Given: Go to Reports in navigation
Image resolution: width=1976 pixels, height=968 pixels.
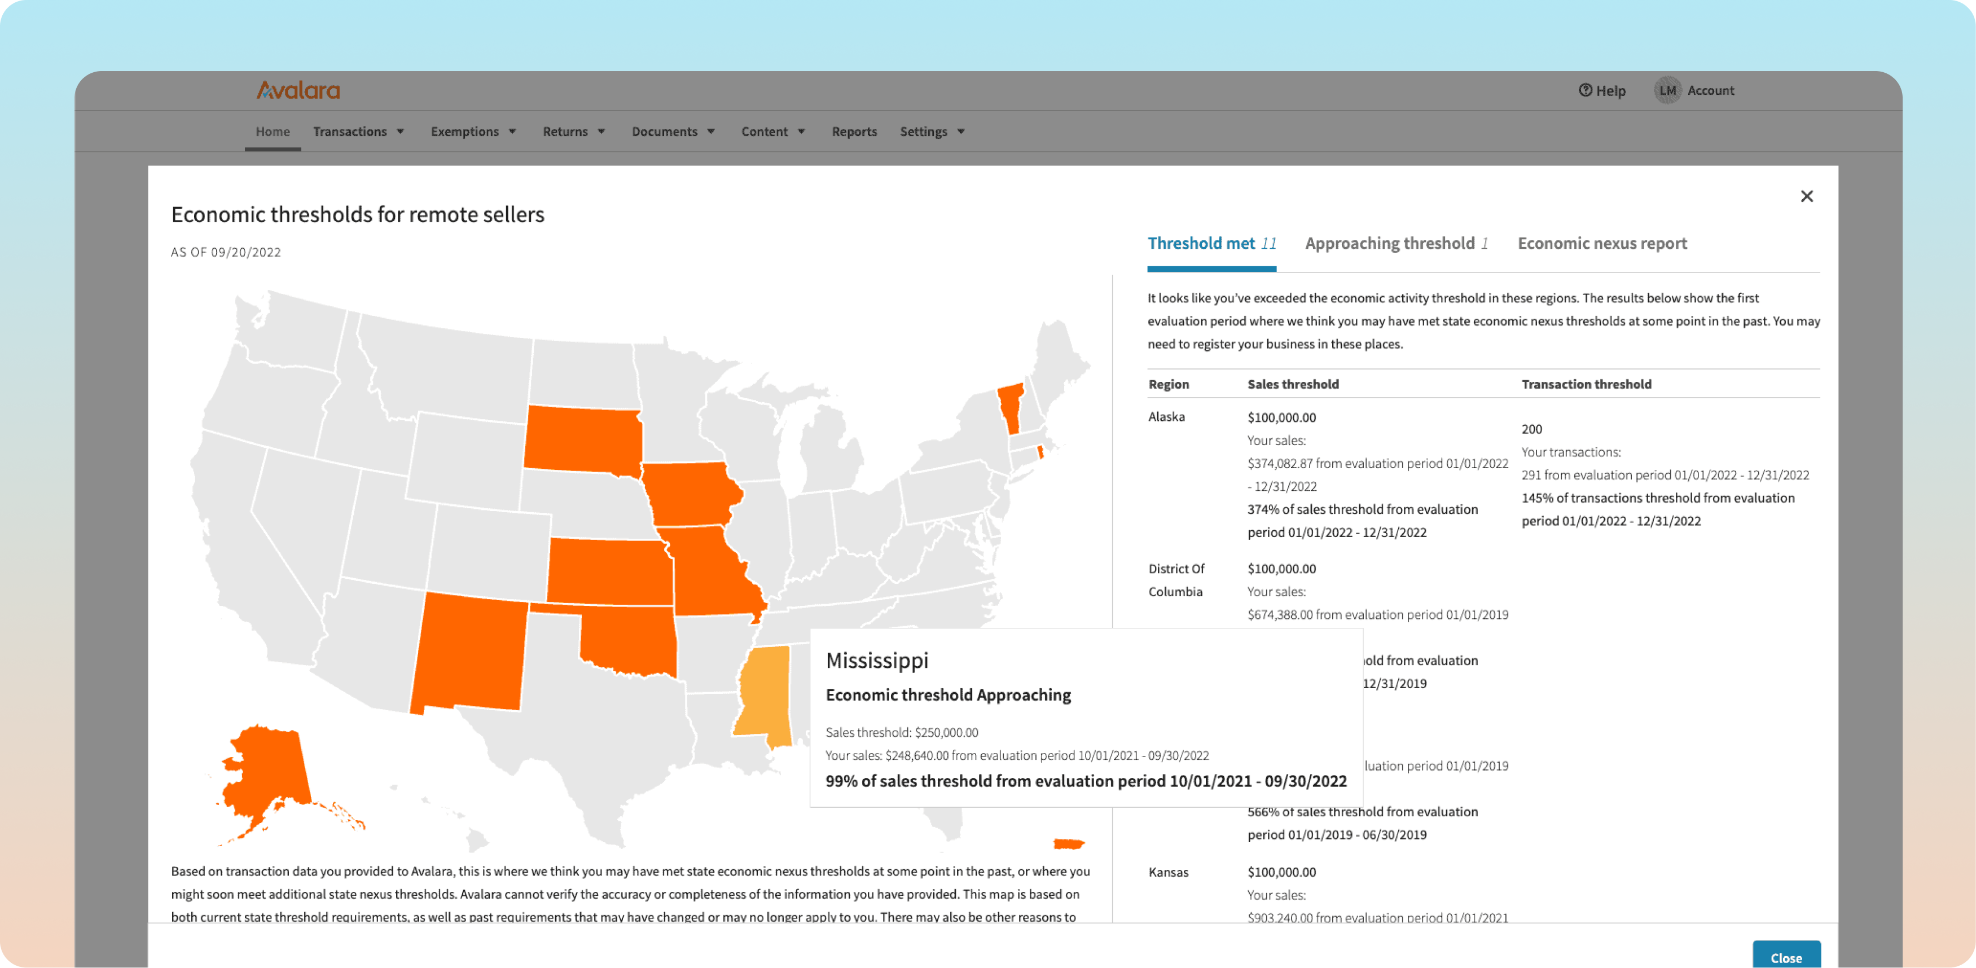Looking at the screenshot, I should coord(854,132).
